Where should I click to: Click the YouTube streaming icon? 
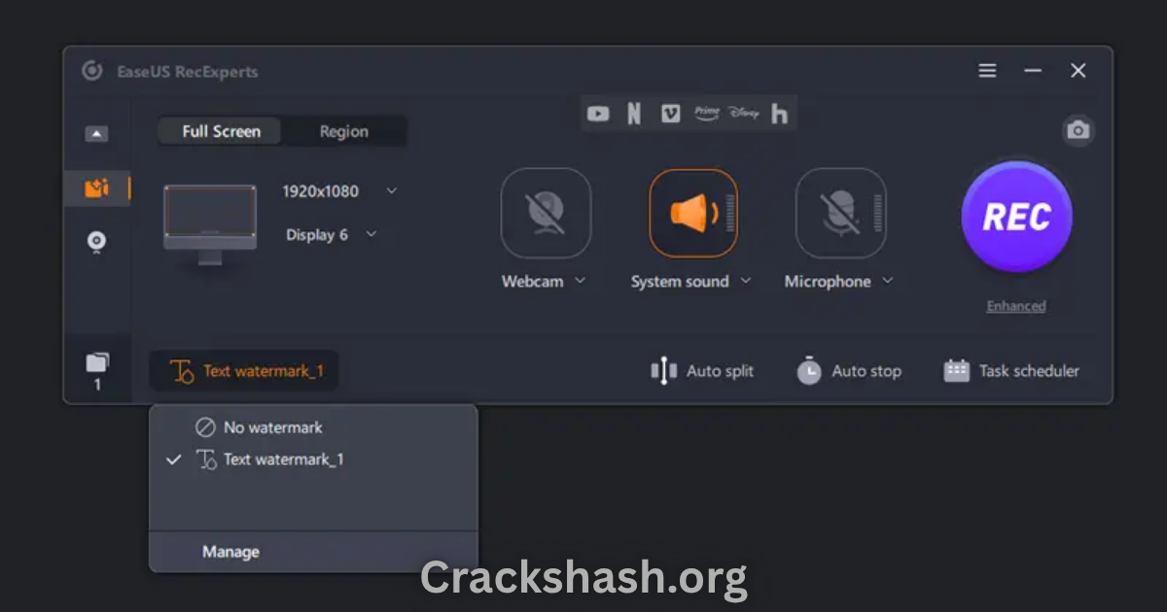(598, 114)
